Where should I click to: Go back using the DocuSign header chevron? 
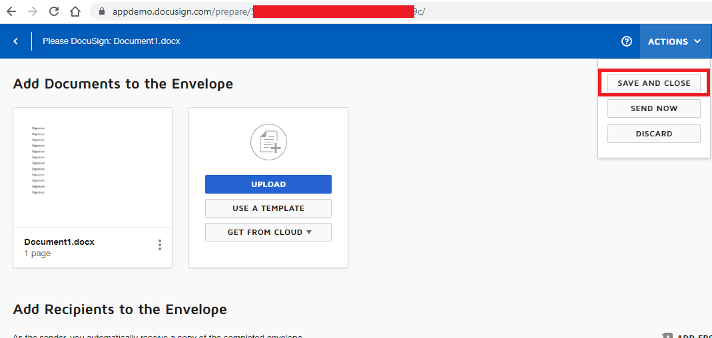point(16,41)
